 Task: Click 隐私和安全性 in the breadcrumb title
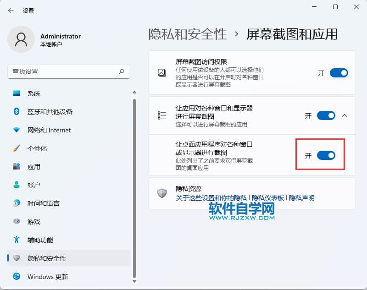(188, 34)
